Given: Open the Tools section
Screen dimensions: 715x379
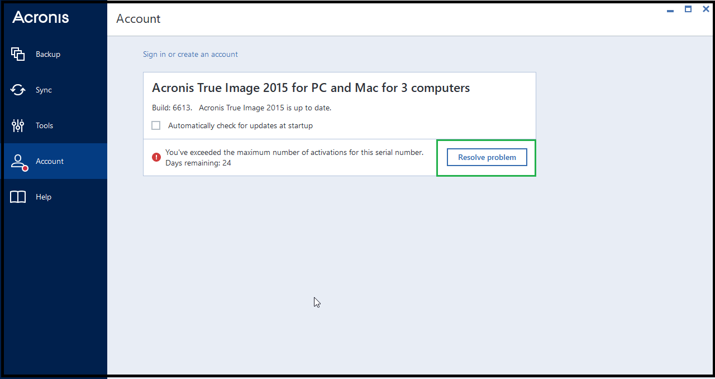Looking at the screenshot, I should [44, 125].
